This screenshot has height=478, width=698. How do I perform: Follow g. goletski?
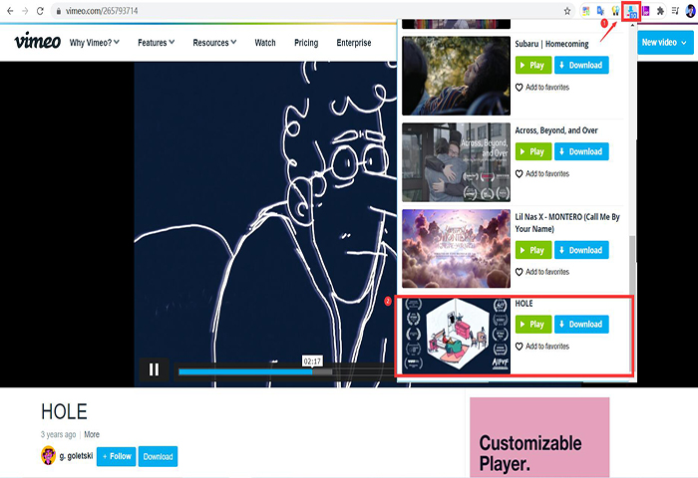pos(117,456)
